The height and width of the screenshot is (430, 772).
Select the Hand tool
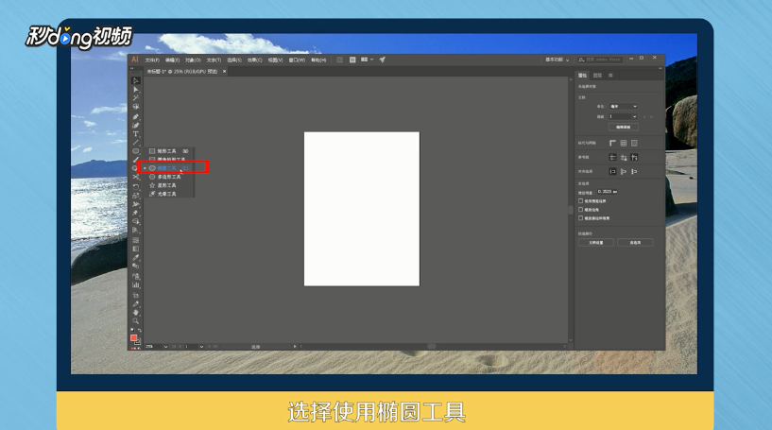coord(136,312)
